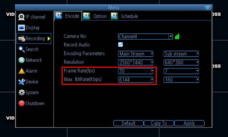Open the Sub stream dropdown
Image resolution: width=228 pixels, height=137 pixels.
181,54
